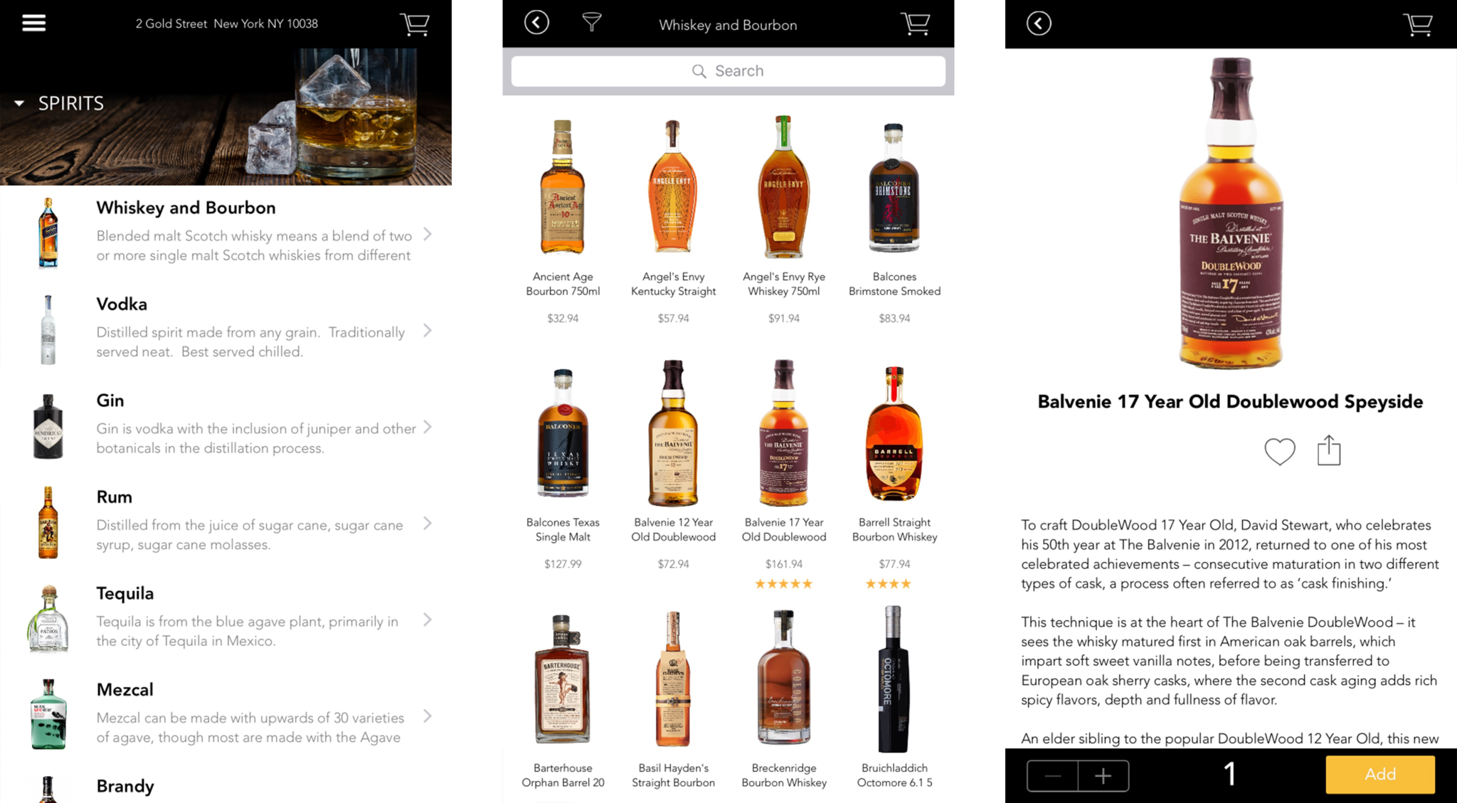The image size is (1457, 803).
Task: Add Balvenie 17 to the cart
Action: pos(1380,775)
